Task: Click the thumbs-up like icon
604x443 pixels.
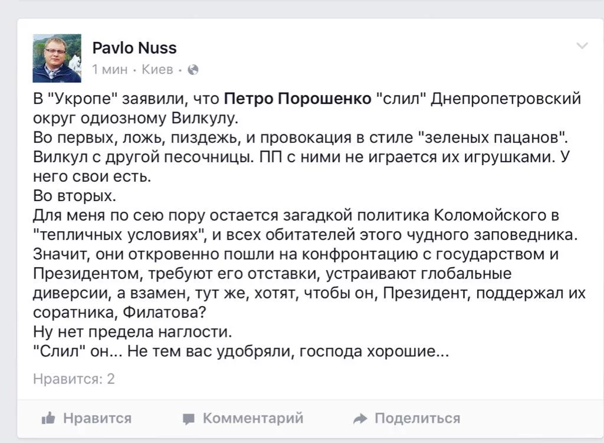Action: 48,418
